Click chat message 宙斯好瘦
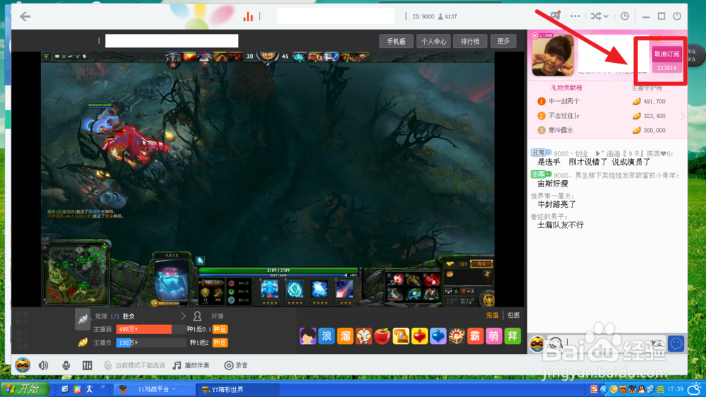 tap(553, 184)
